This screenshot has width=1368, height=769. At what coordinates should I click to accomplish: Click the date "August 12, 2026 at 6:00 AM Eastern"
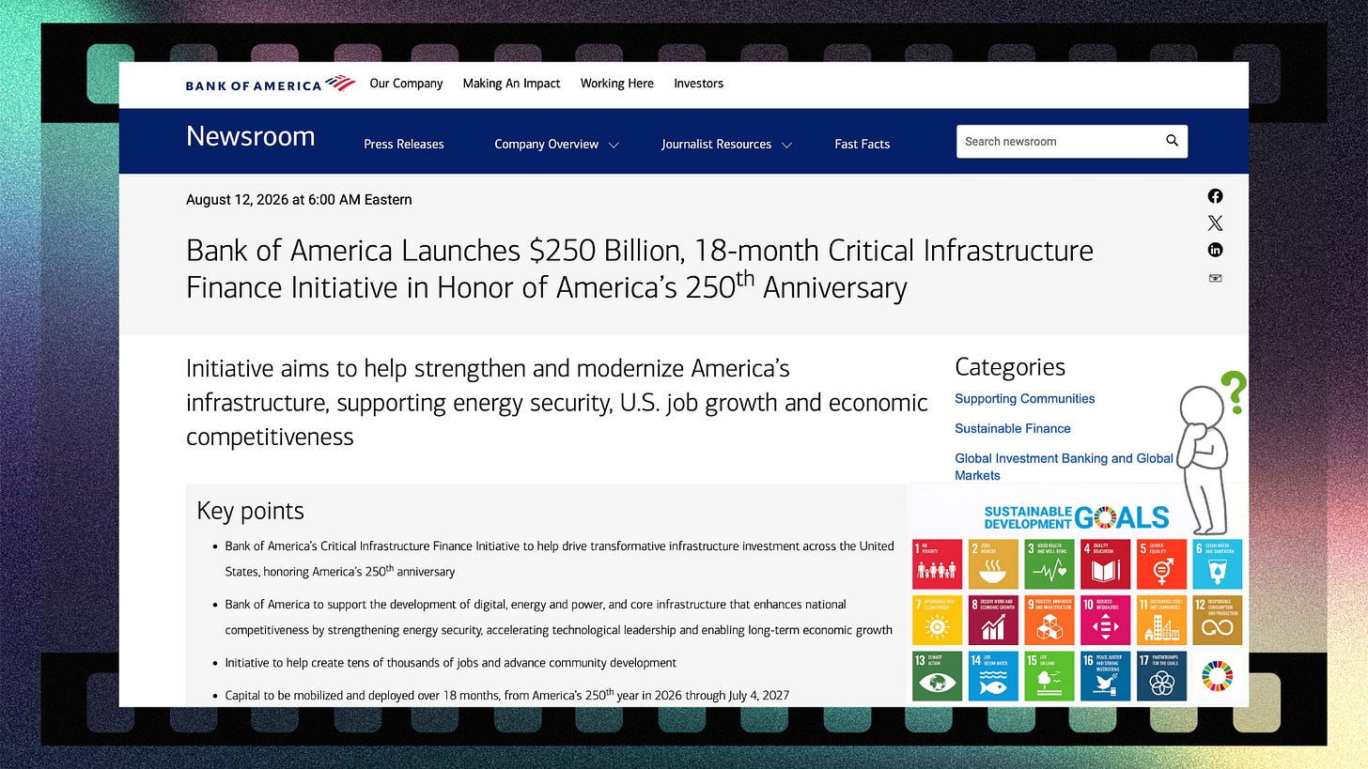pos(299,200)
